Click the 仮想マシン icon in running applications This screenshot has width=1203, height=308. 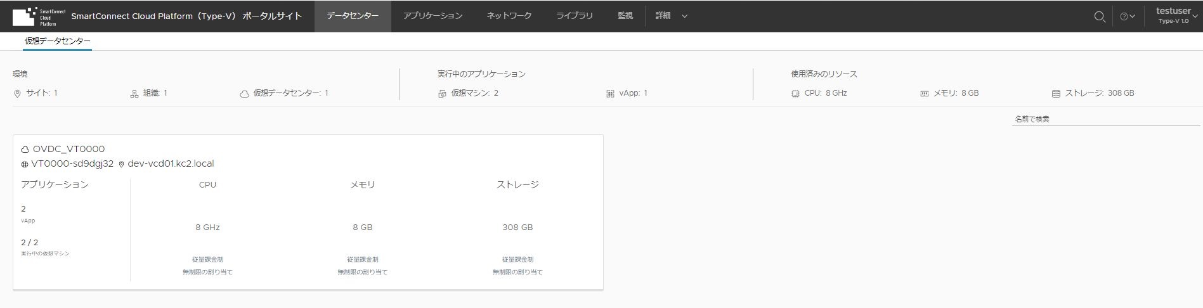pos(442,94)
